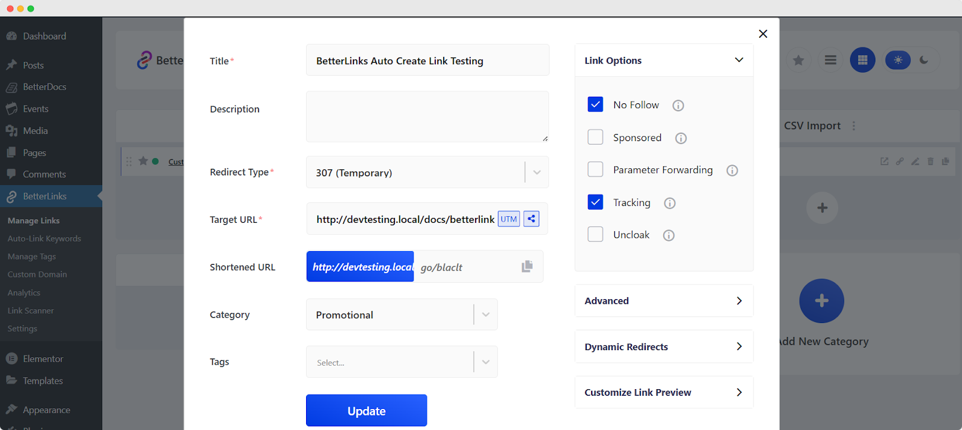This screenshot has height=430, width=962.
Task: Go to BetterLinks Settings submenu
Action: [x=22, y=329]
